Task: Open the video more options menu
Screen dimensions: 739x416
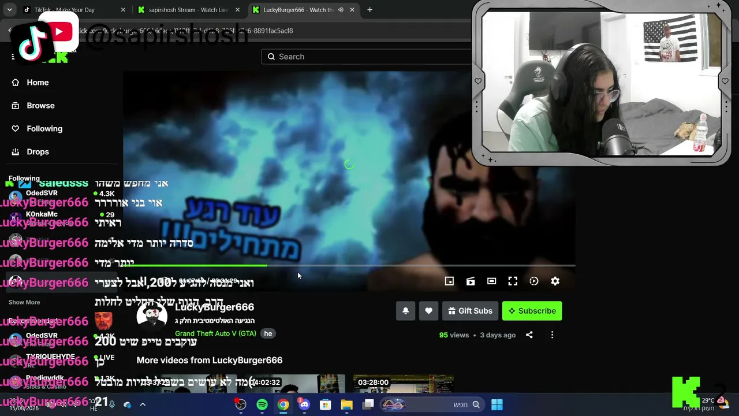Action: [552, 335]
